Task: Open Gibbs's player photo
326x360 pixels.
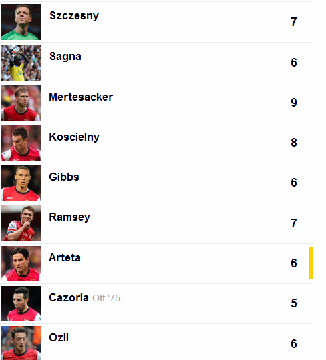Action: 21,183
